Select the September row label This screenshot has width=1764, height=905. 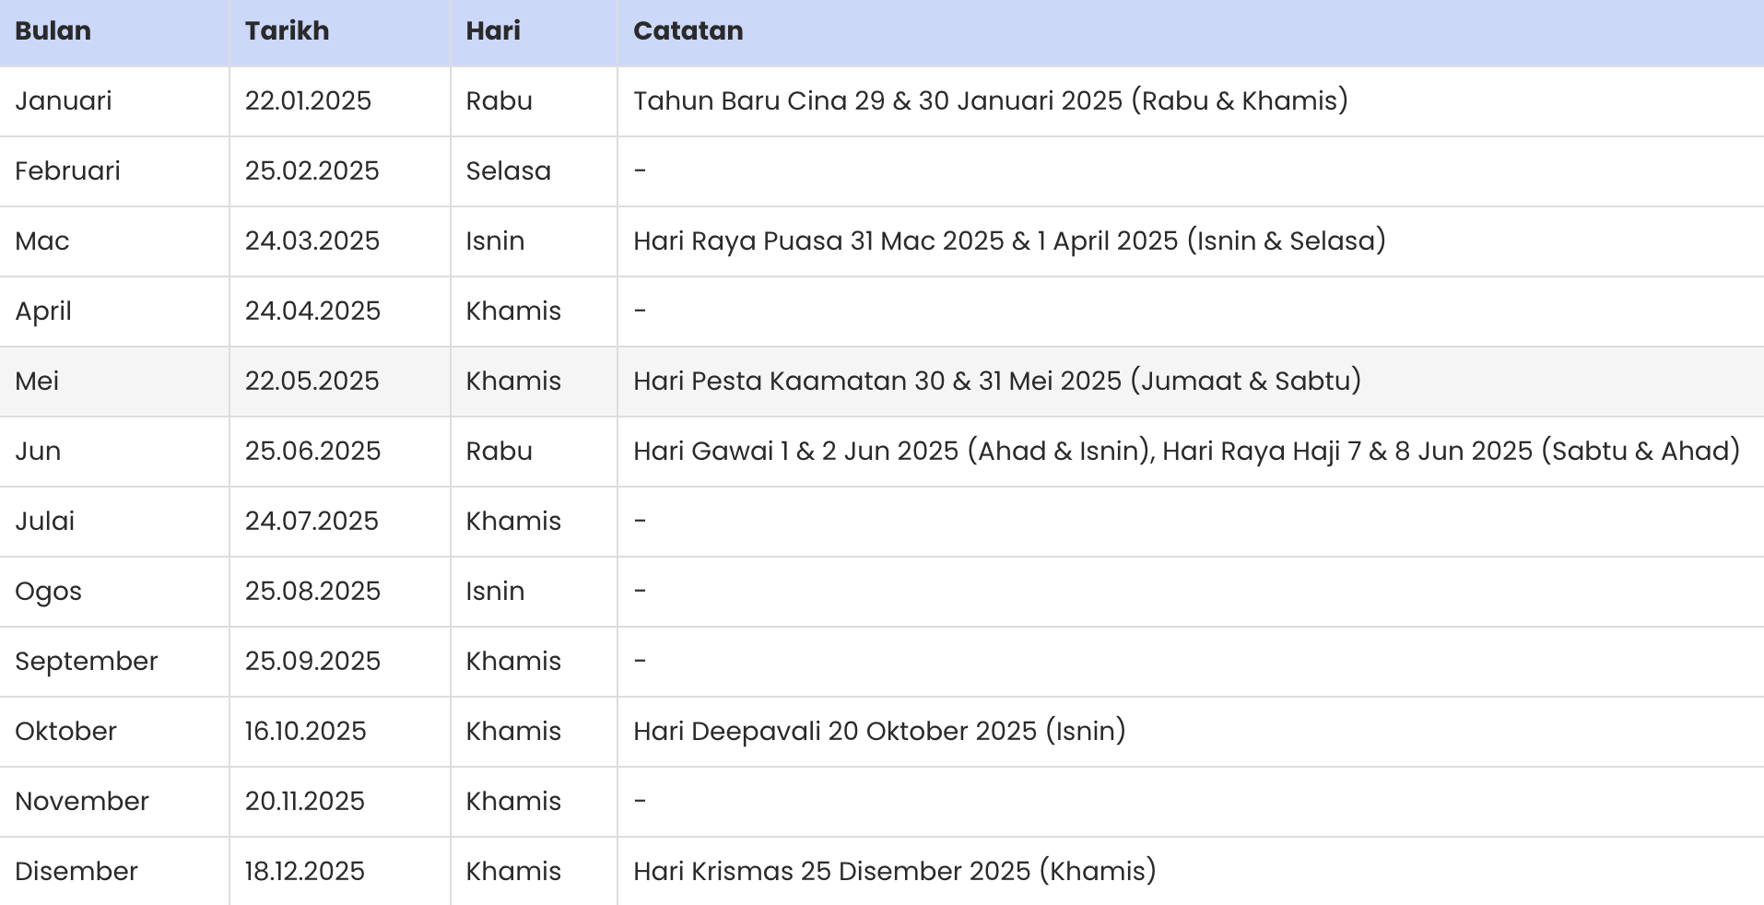click(x=87, y=661)
